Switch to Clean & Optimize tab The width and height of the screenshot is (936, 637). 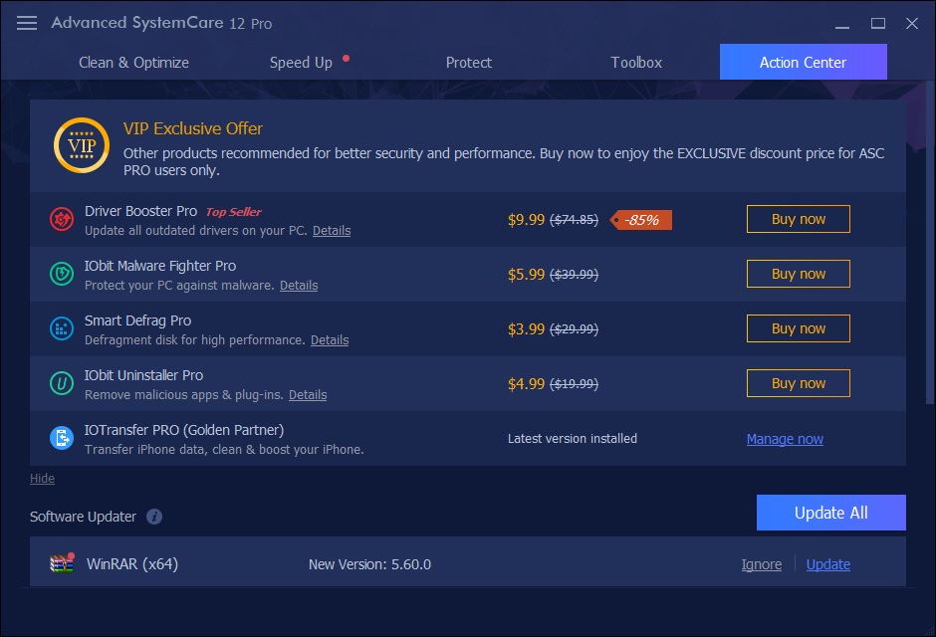click(x=133, y=62)
